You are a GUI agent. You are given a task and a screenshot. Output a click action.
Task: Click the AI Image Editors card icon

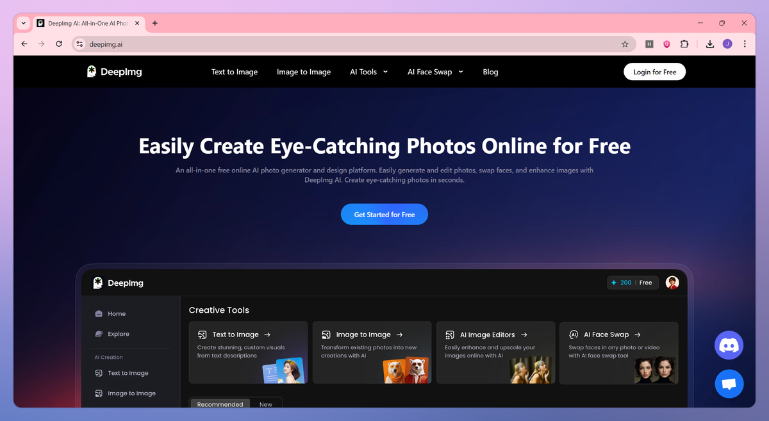[449, 334]
